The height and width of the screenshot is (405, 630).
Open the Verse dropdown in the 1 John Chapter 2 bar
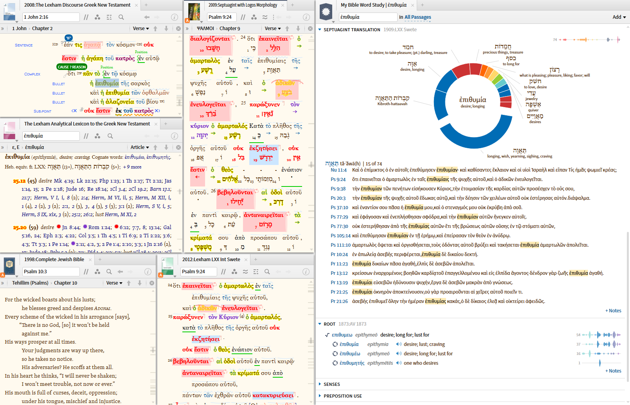pyautogui.click(x=141, y=29)
